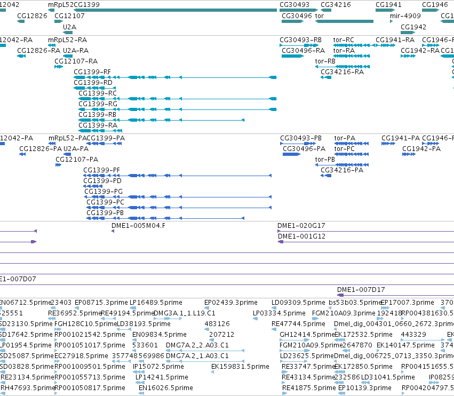This screenshot has width=454, height=396.
Task: Open the CG30496 gene label
Action: pos(297,15)
